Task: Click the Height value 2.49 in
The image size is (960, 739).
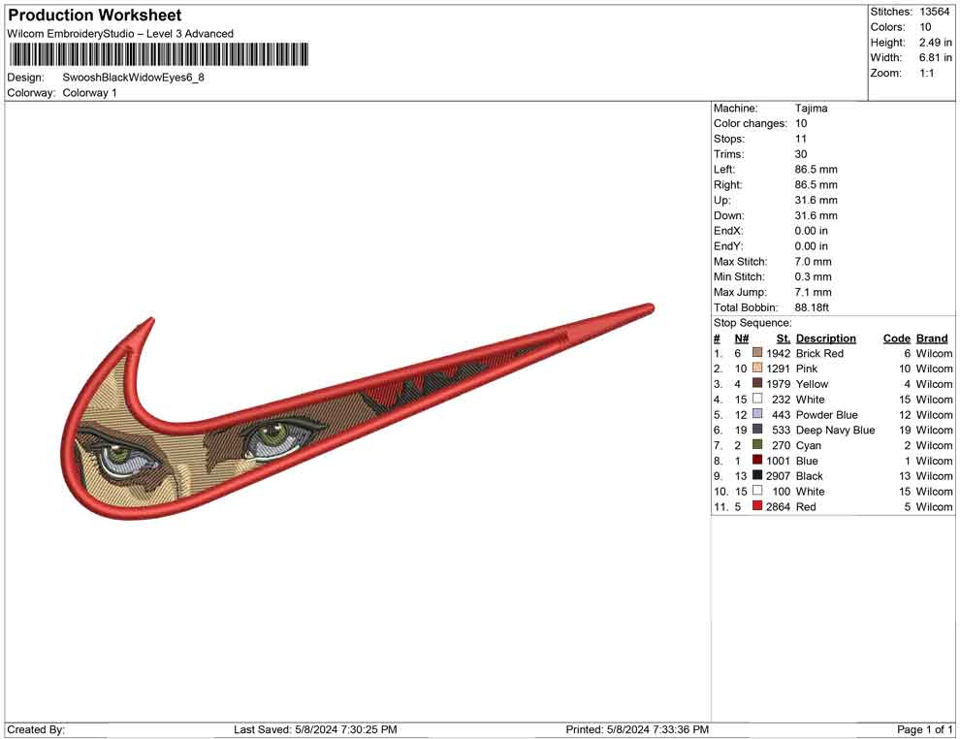Action: pos(935,43)
